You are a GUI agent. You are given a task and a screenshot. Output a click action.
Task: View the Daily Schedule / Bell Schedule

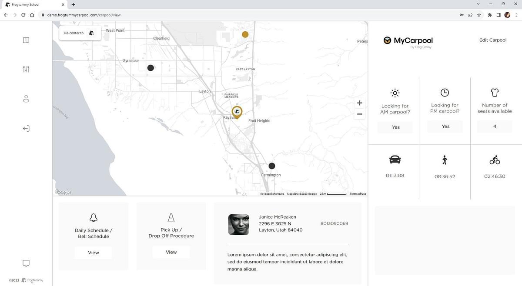point(94,253)
